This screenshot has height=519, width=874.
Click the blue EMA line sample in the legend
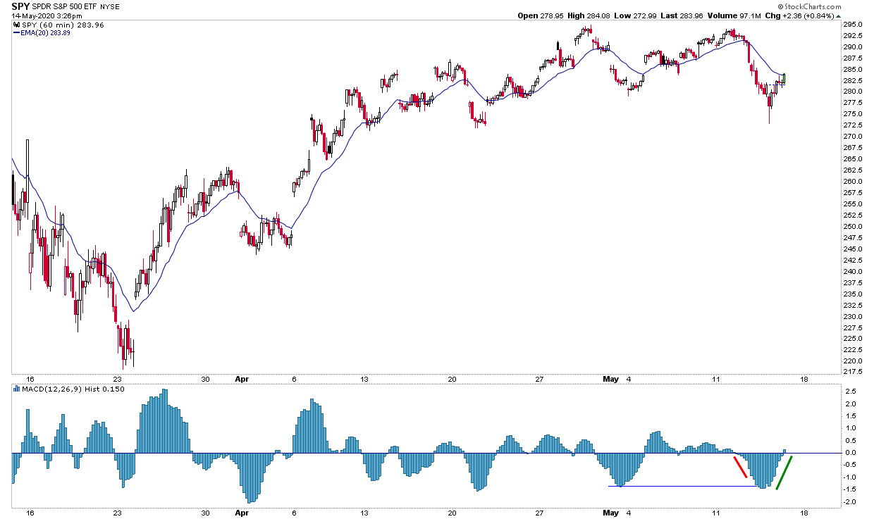click(18, 33)
